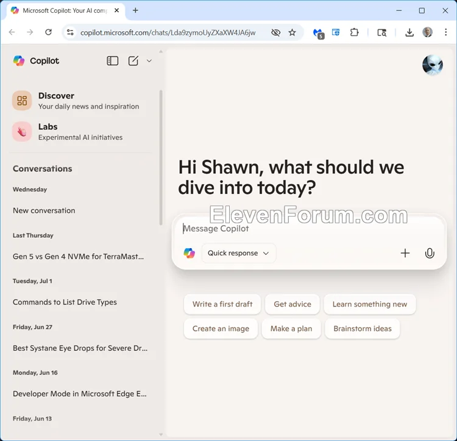Image resolution: width=457 pixels, height=441 pixels.
Task: Open Gen 5 vs Gen 4 NVMe conversation
Action: [x=79, y=257]
